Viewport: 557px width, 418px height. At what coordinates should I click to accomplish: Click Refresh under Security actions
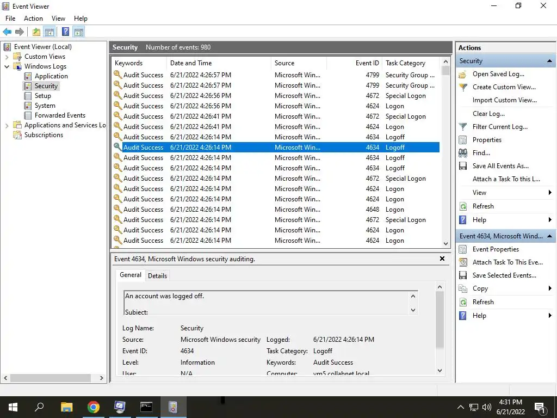(x=483, y=206)
